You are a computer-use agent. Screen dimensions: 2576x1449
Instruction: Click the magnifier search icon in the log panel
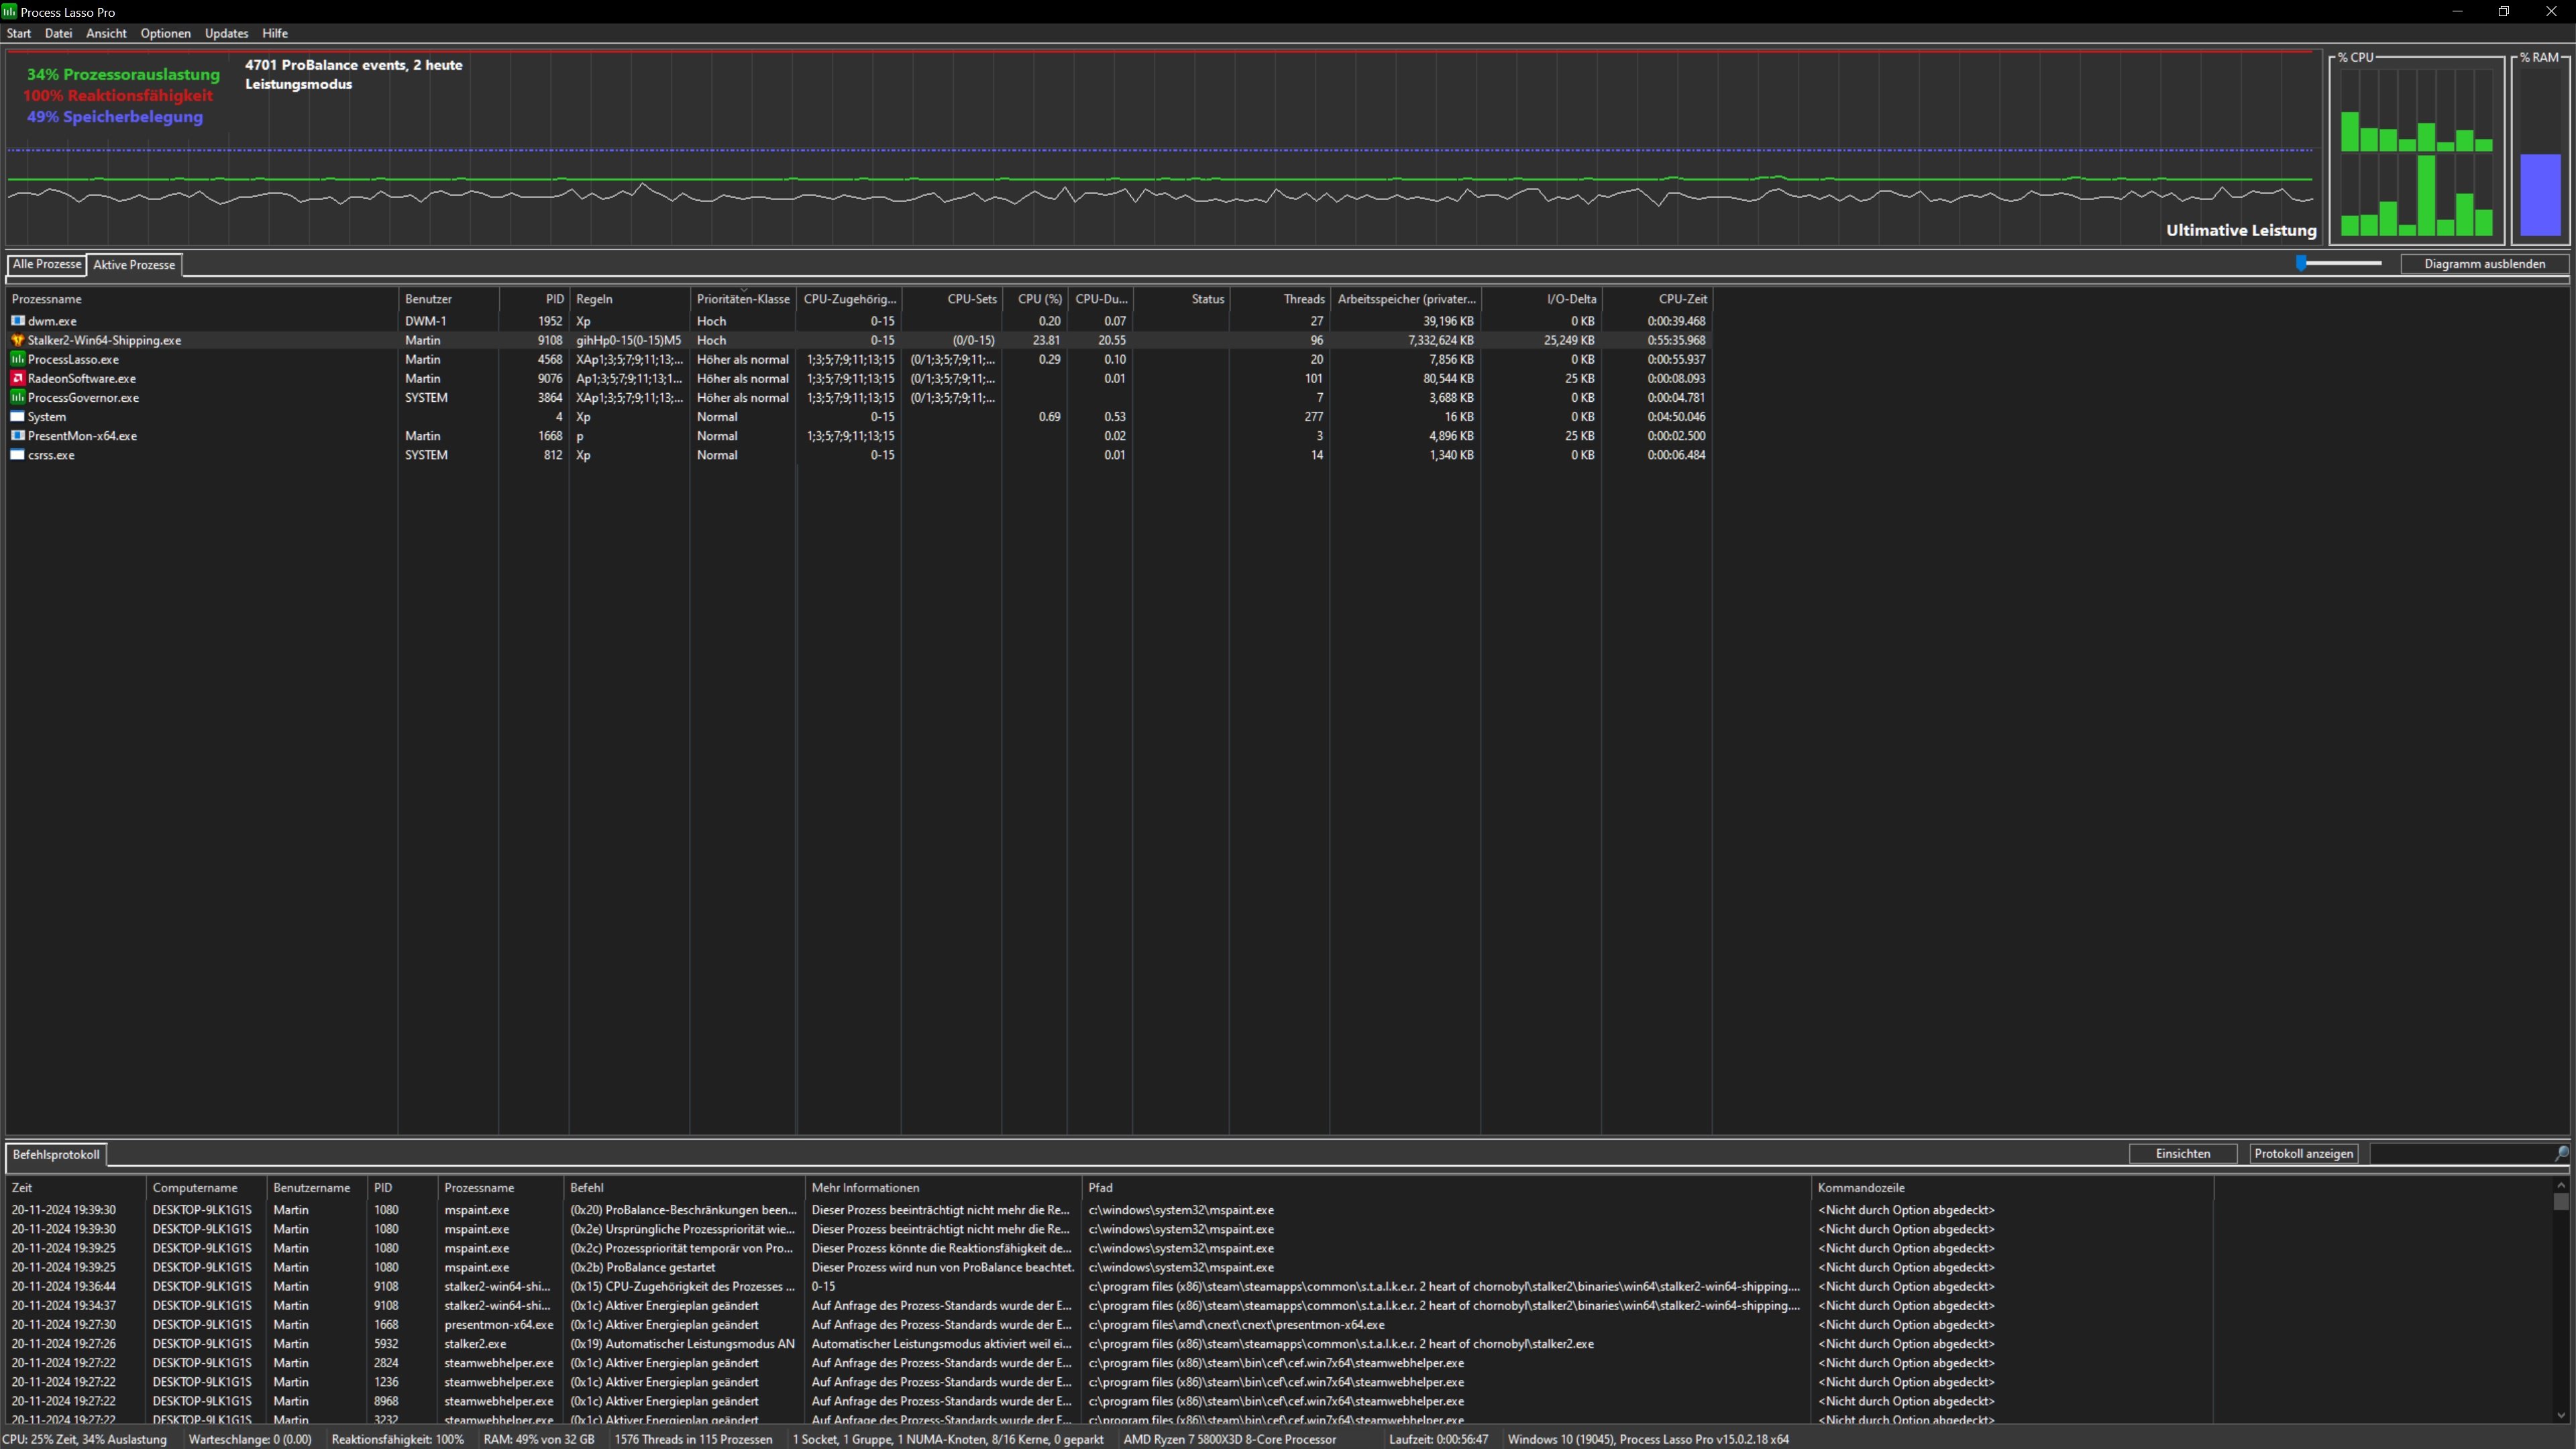(x=2562, y=1153)
